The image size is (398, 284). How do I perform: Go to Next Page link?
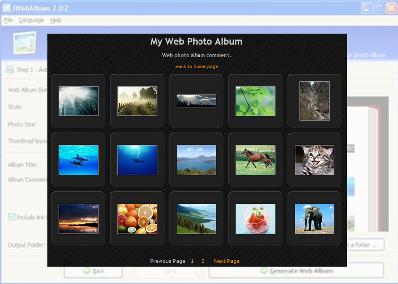pos(227,261)
